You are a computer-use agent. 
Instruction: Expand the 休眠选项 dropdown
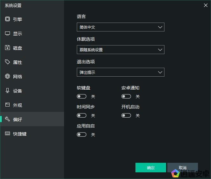coord(120,50)
